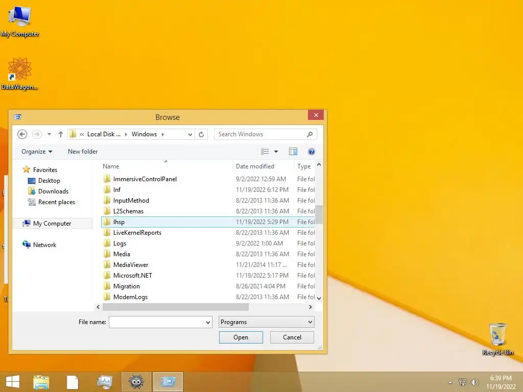Click the Cancel button

click(x=292, y=337)
